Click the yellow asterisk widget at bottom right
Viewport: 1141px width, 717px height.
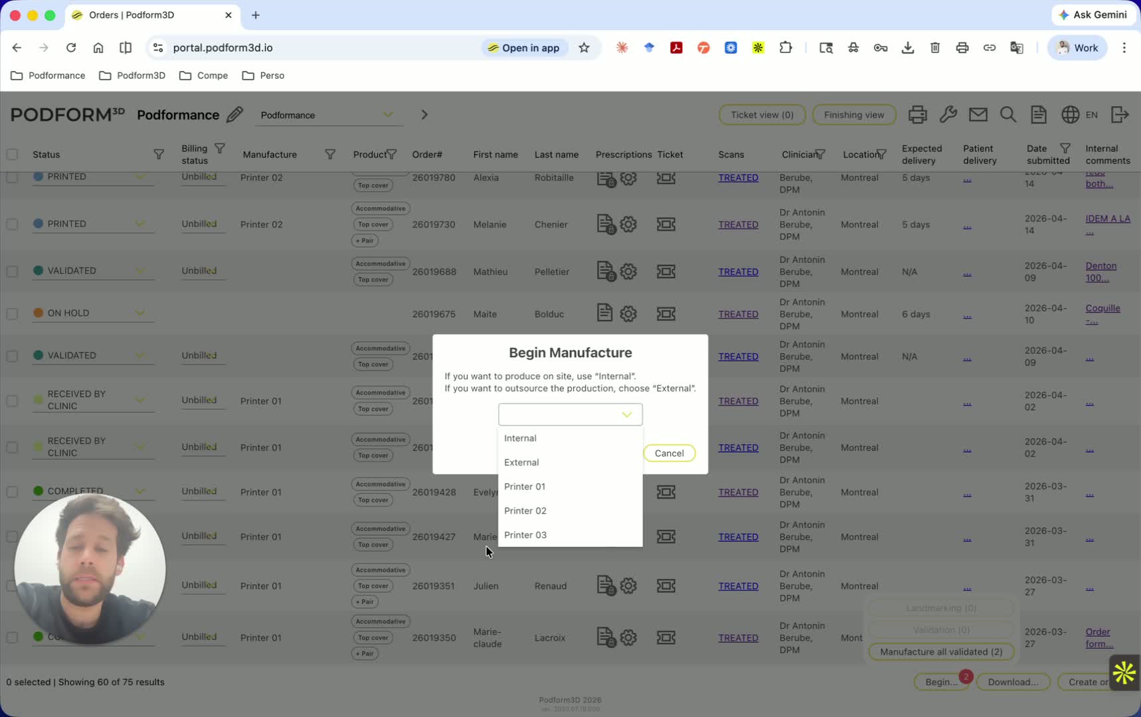coord(1124,673)
